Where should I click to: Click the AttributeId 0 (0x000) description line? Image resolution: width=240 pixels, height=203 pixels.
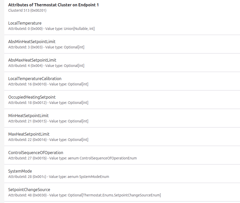[x=51, y=29]
